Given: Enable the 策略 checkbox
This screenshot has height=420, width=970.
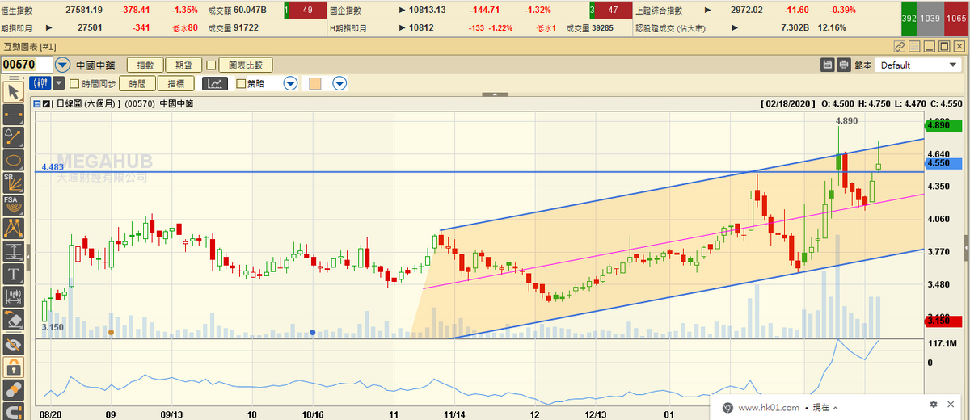Looking at the screenshot, I should [241, 83].
